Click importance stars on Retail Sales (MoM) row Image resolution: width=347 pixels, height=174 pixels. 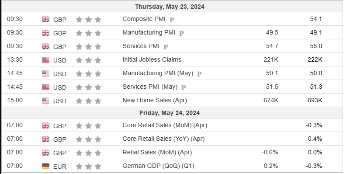(x=88, y=153)
